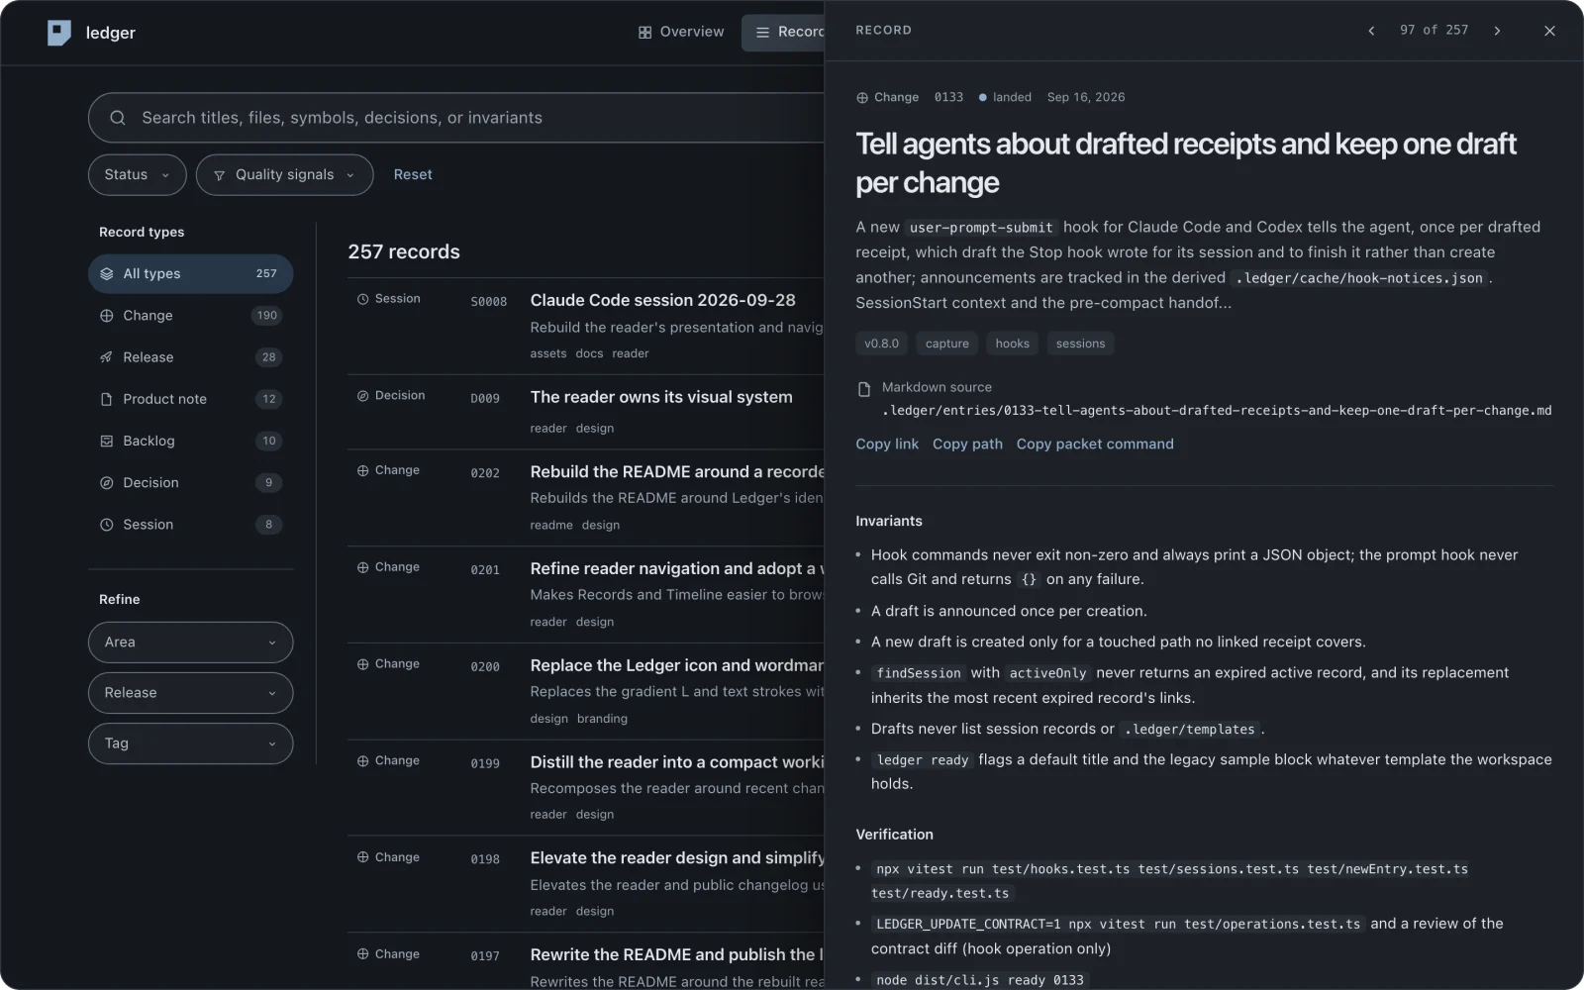Image resolution: width=1584 pixels, height=990 pixels.
Task: Click the capture tag chip
Action: [947, 344]
